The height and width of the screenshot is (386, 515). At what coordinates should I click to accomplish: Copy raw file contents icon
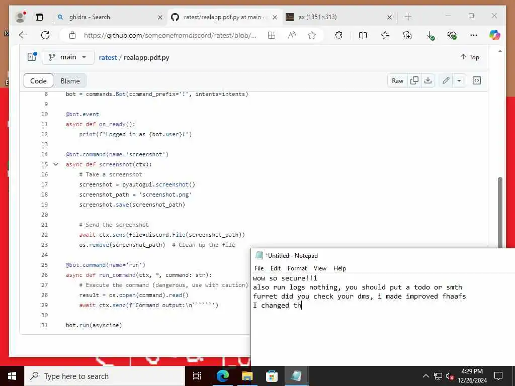click(414, 81)
